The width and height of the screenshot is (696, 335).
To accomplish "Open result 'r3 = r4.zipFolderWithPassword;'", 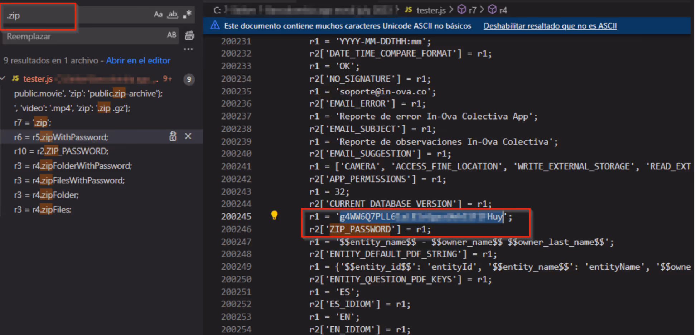I will (x=73, y=166).
